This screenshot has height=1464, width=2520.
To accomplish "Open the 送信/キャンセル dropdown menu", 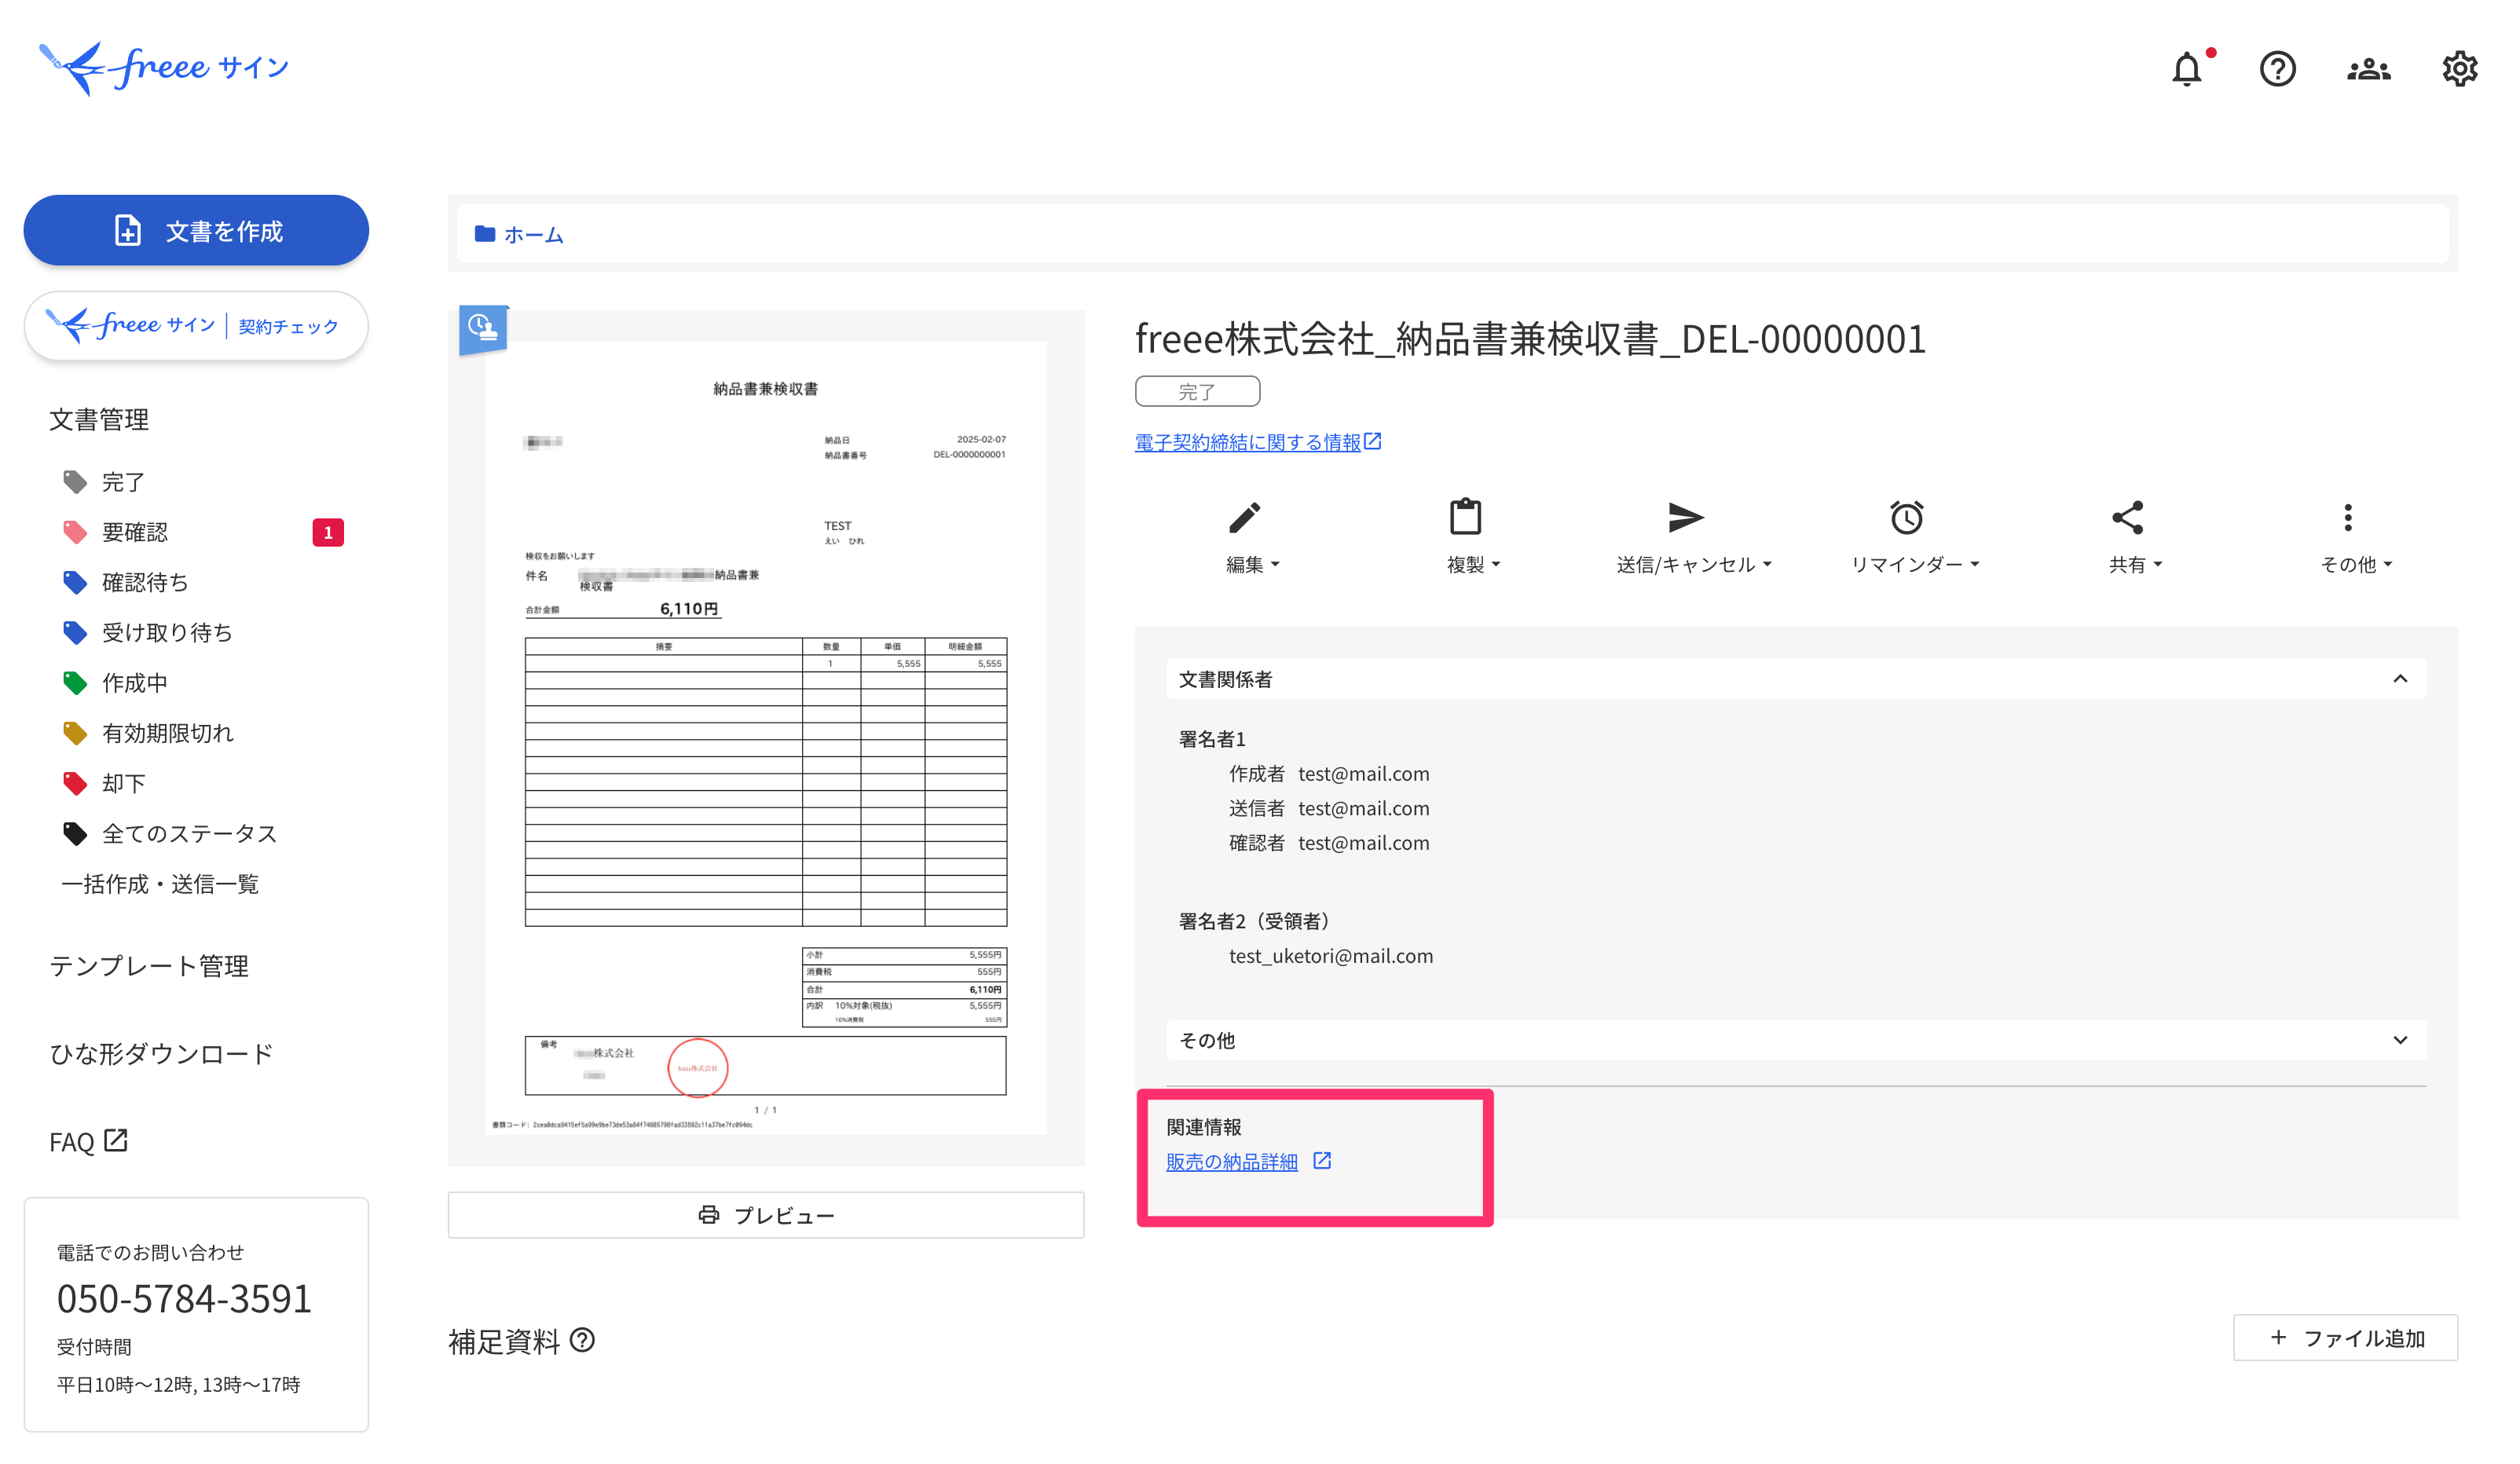I will 1694,565.
